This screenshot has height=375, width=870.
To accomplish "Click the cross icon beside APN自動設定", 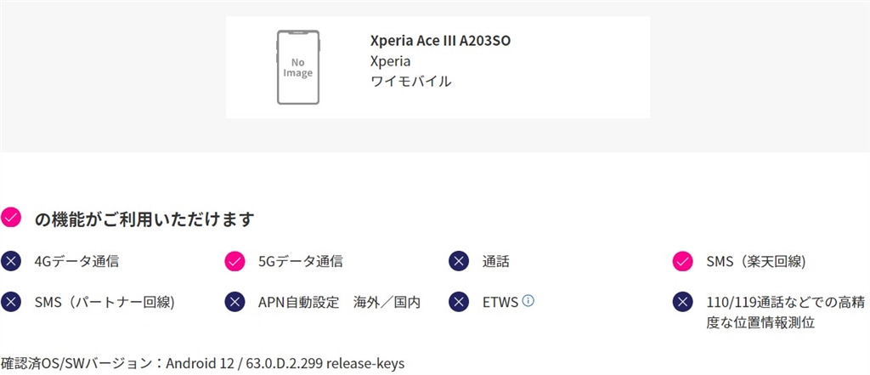I will point(234,302).
